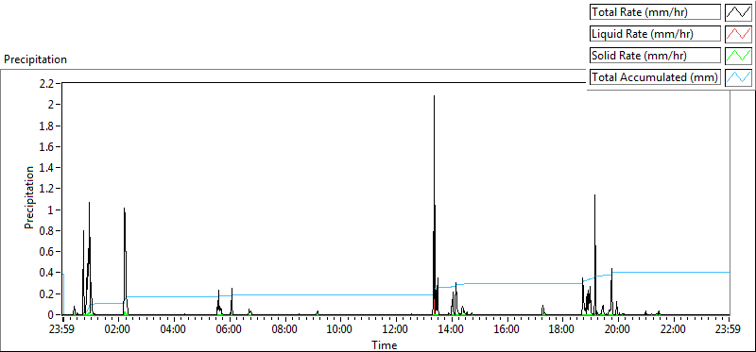Click the 02:00 time axis tick label
Image resolution: width=756 pixels, height=352 pixels.
118,330
